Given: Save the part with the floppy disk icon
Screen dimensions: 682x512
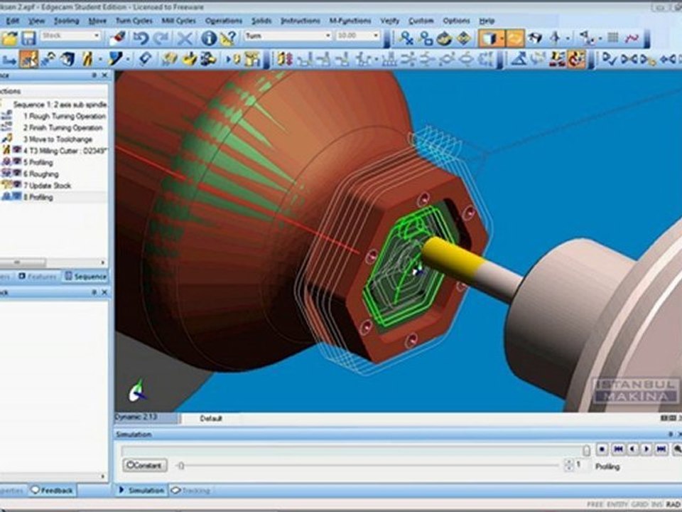Looking at the screenshot, I should [x=28, y=38].
